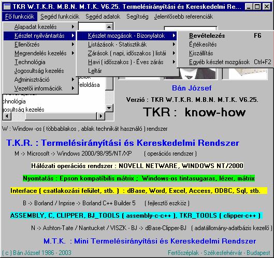Select Készlet nyilvántartás menu entry
The image size is (274, 258).
click(x=39, y=36)
